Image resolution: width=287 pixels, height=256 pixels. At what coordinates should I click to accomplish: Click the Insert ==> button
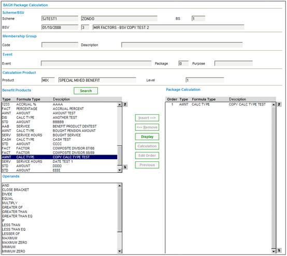coord(147,118)
